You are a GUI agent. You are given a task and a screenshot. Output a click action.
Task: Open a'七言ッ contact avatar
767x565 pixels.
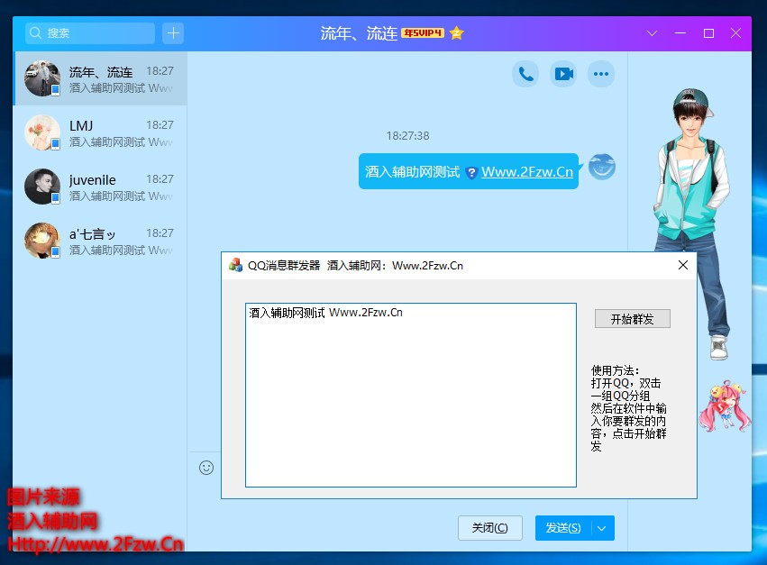[42, 241]
